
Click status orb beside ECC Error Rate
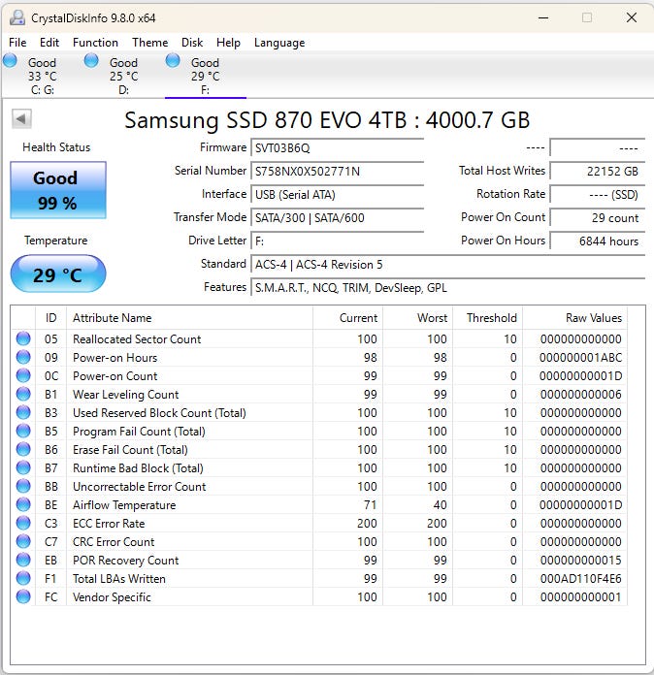coord(23,524)
